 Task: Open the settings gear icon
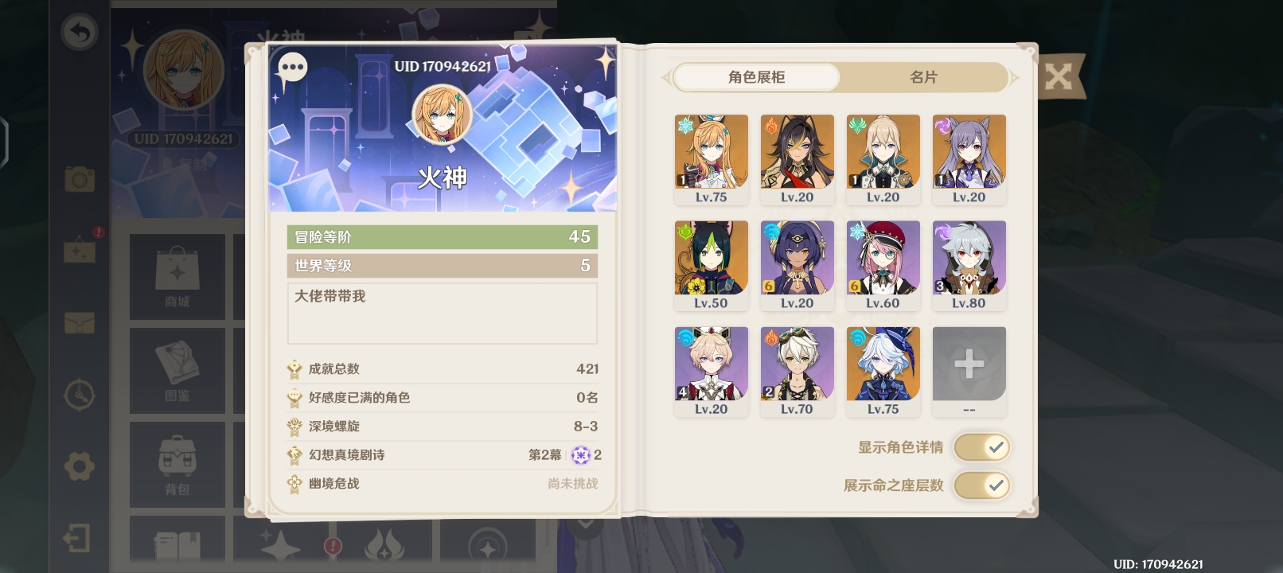[80, 466]
